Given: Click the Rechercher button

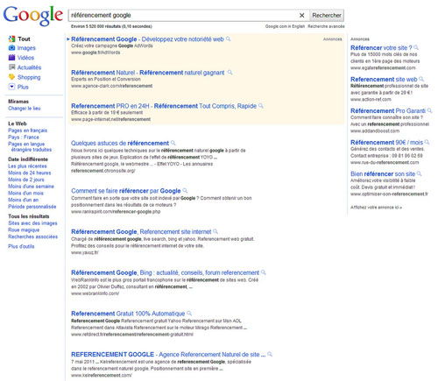Looking at the screenshot, I should click(327, 15).
